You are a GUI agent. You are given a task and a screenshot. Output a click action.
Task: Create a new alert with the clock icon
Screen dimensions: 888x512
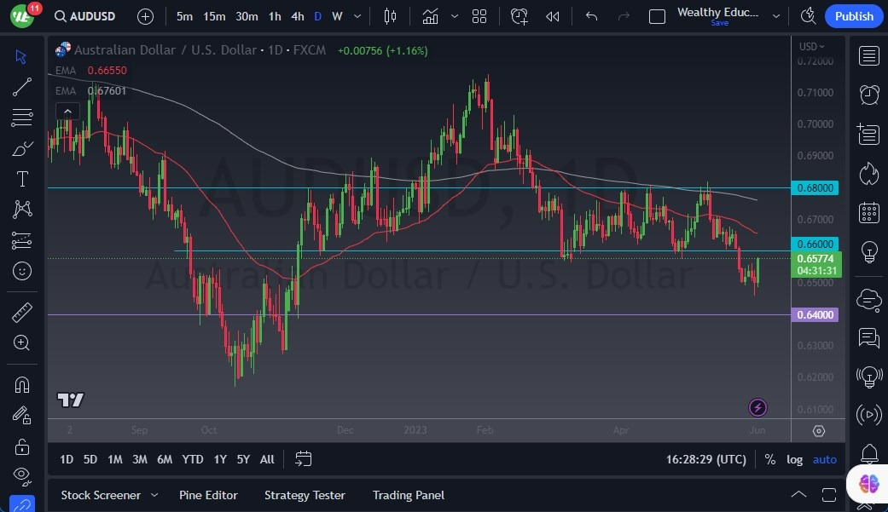pos(519,15)
